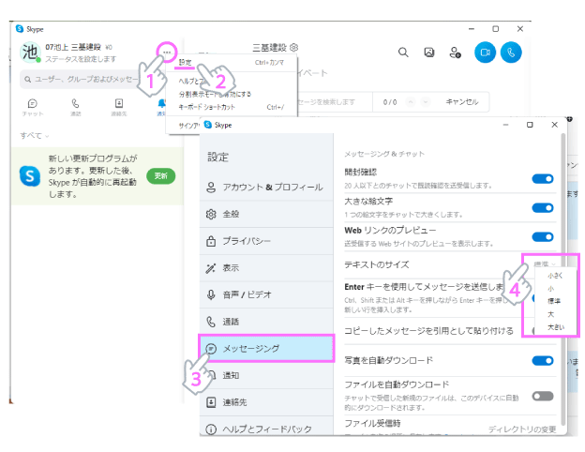Open 通知 settings section

pyautogui.click(x=266, y=375)
